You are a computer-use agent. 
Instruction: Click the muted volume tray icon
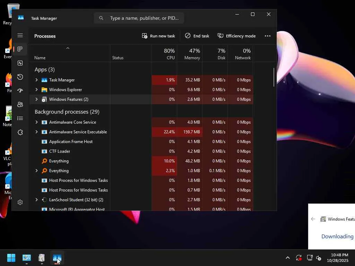(x=319, y=258)
